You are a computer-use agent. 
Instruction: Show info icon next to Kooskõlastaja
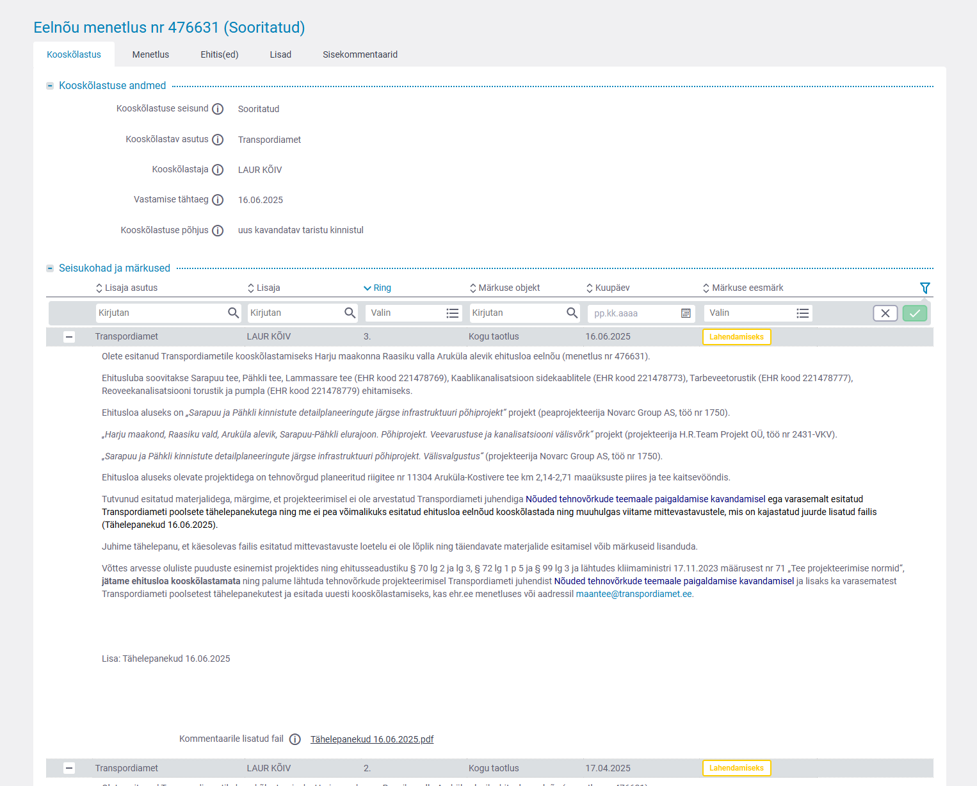coord(218,170)
